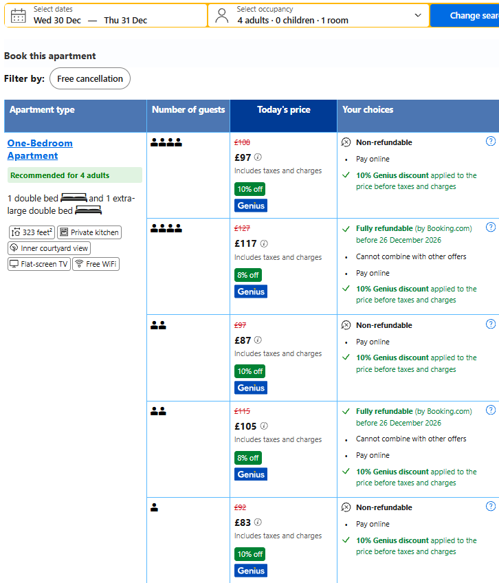Click the help icon in £117 row
Viewport: 499px width, 583px height.
click(491, 227)
